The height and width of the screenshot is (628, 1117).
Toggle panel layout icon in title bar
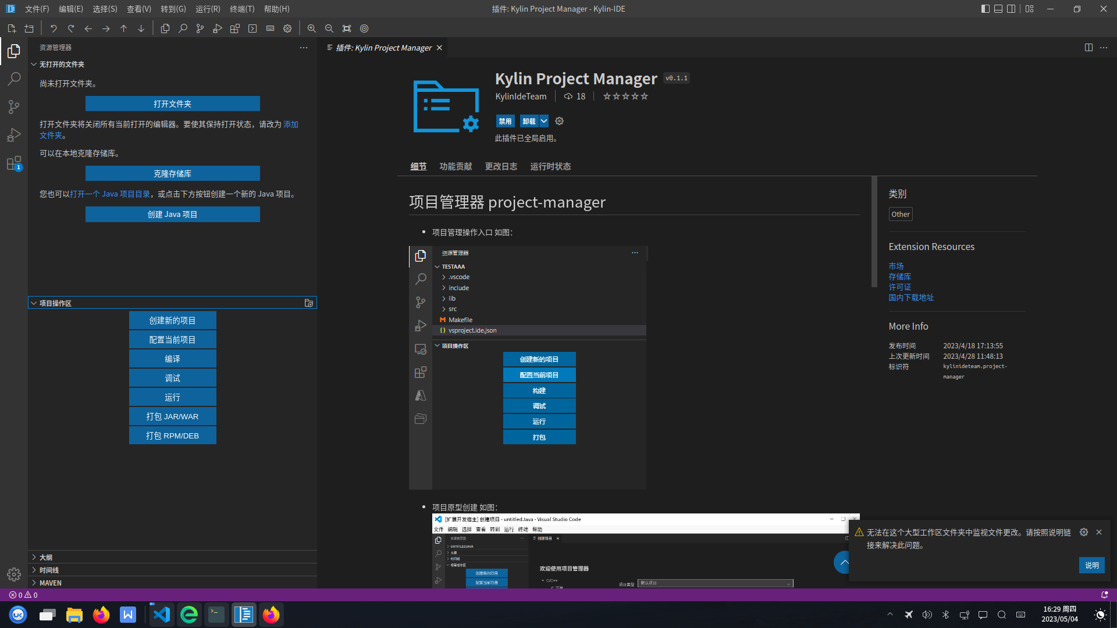coord(998,9)
